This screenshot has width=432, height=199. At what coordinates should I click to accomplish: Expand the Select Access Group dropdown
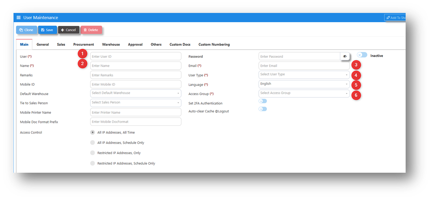tap(304, 93)
